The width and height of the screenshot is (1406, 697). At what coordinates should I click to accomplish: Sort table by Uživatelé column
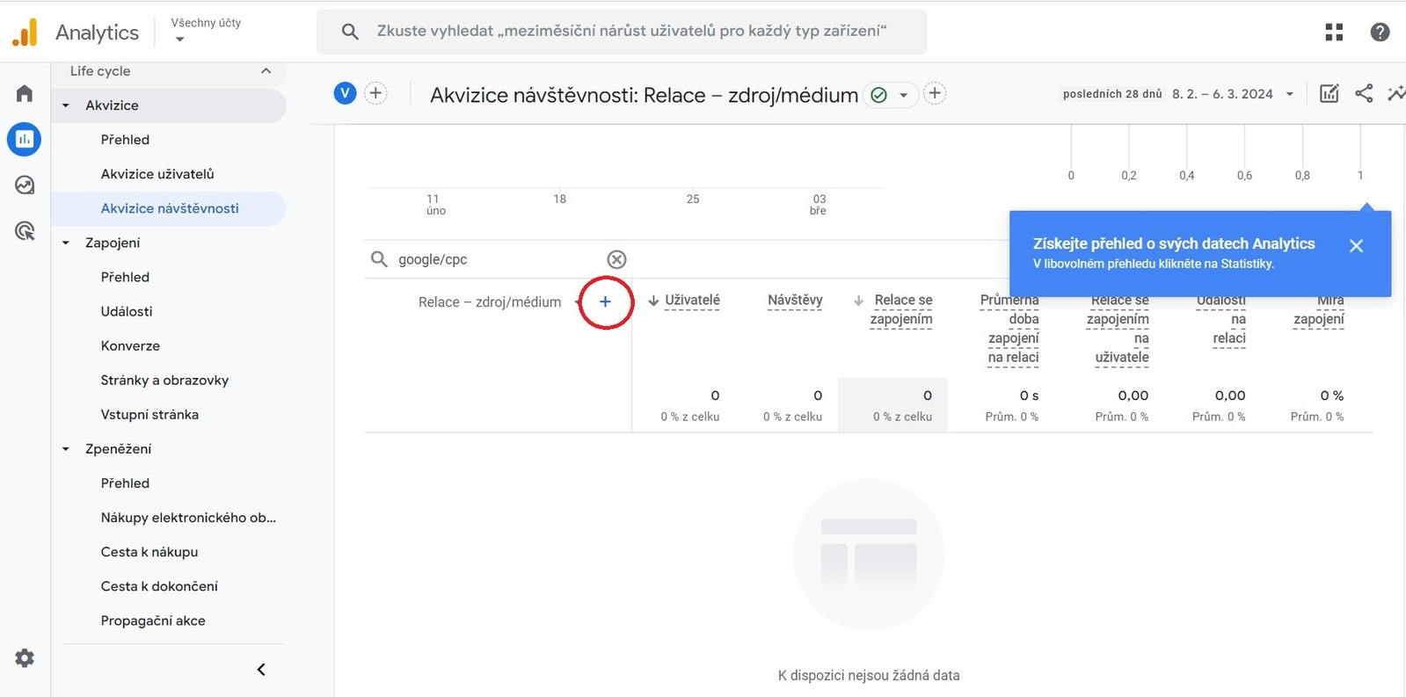691,301
